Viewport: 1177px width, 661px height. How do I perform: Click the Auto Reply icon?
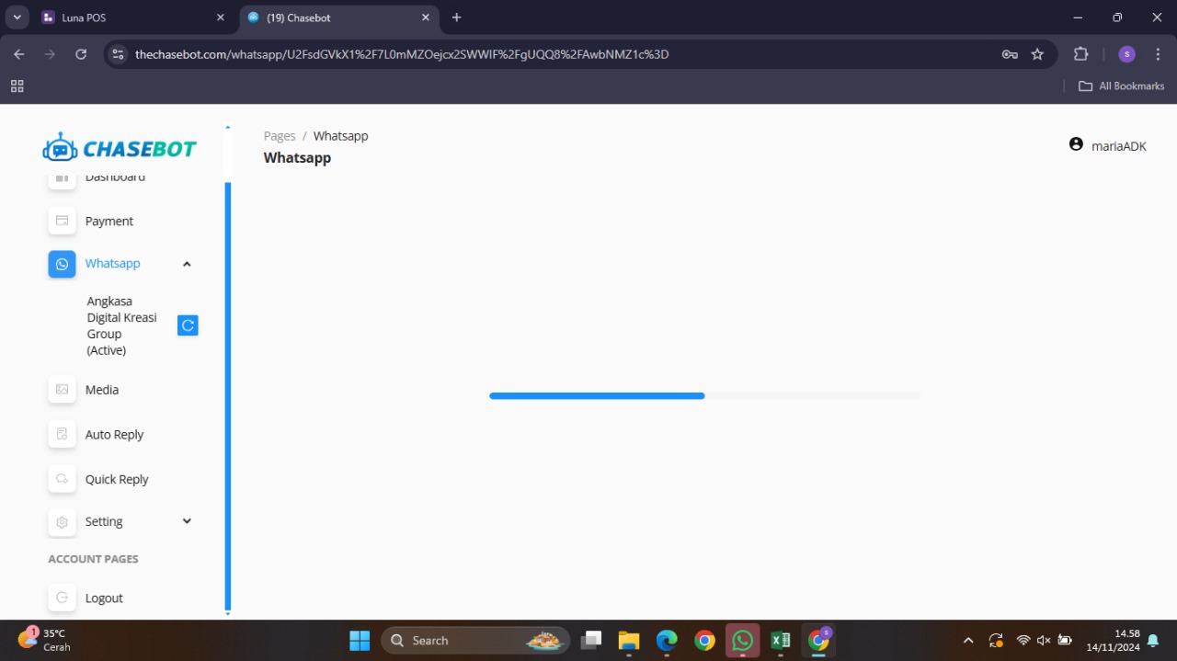pos(62,434)
